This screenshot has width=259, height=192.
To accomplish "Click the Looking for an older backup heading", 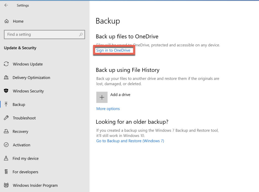I will click(x=132, y=122).
